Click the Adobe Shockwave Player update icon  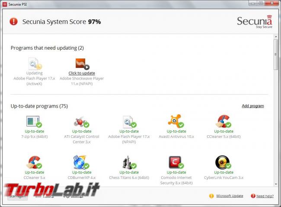click(82, 64)
